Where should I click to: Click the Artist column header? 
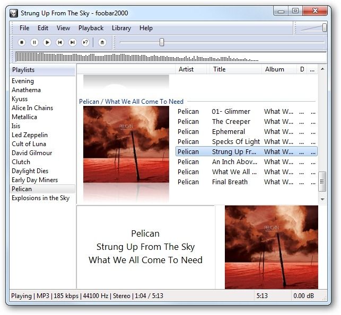tap(191, 69)
